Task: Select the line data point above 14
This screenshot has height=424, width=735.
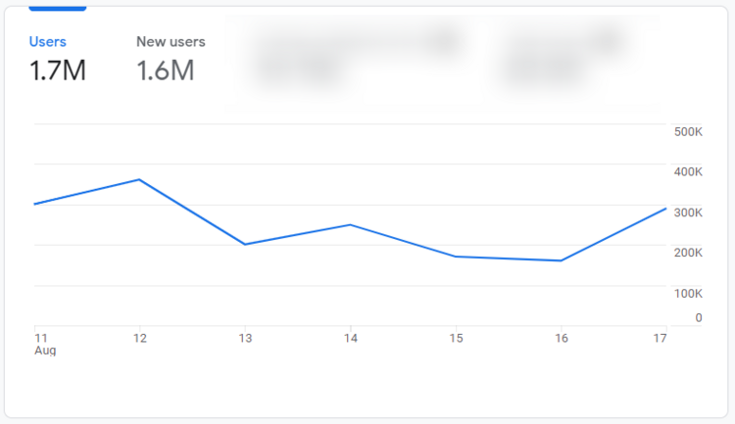Action: pyautogui.click(x=350, y=225)
